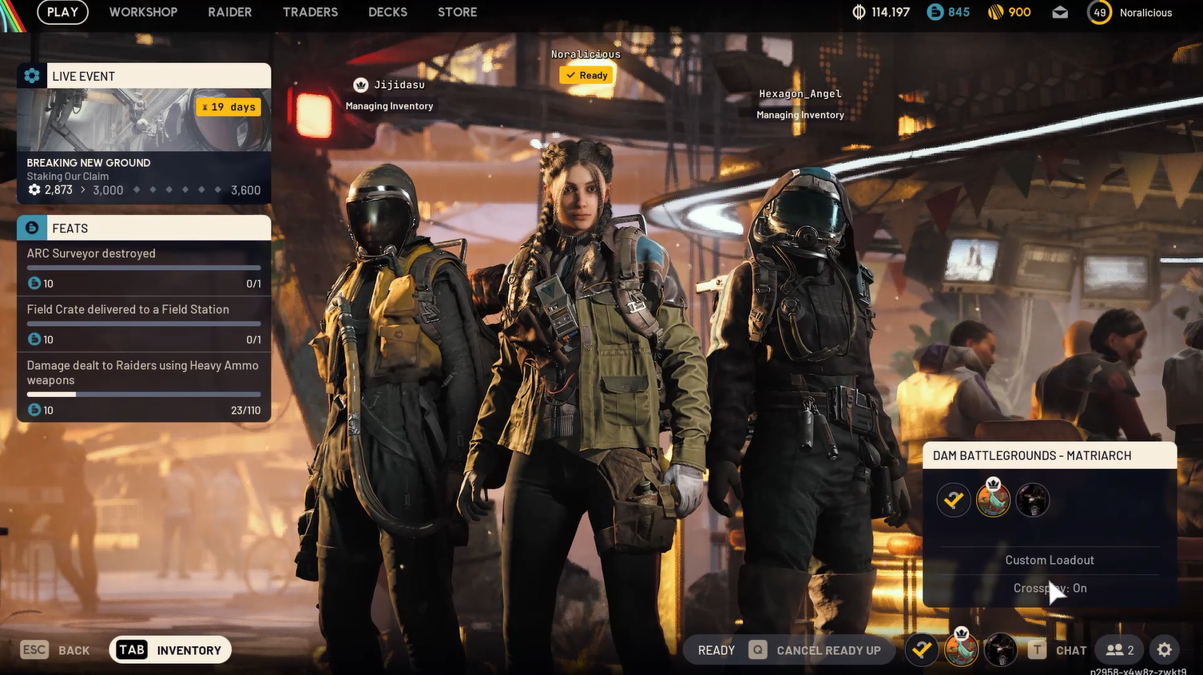Click the Feats panel badge icon

(x=32, y=228)
